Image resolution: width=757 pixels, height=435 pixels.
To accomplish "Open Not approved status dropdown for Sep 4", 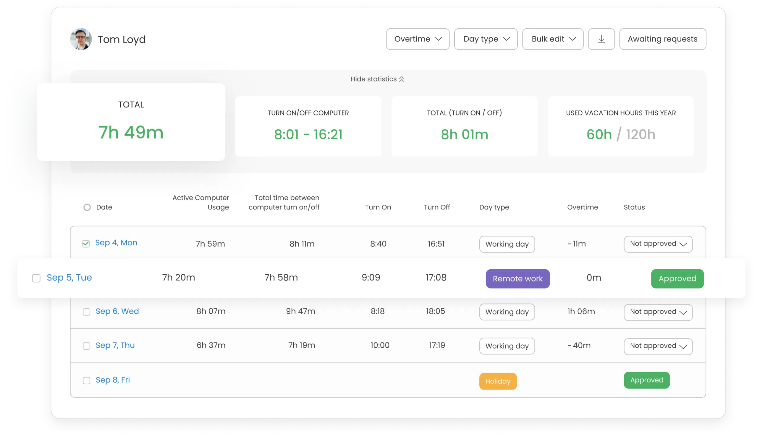I will [658, 244].
